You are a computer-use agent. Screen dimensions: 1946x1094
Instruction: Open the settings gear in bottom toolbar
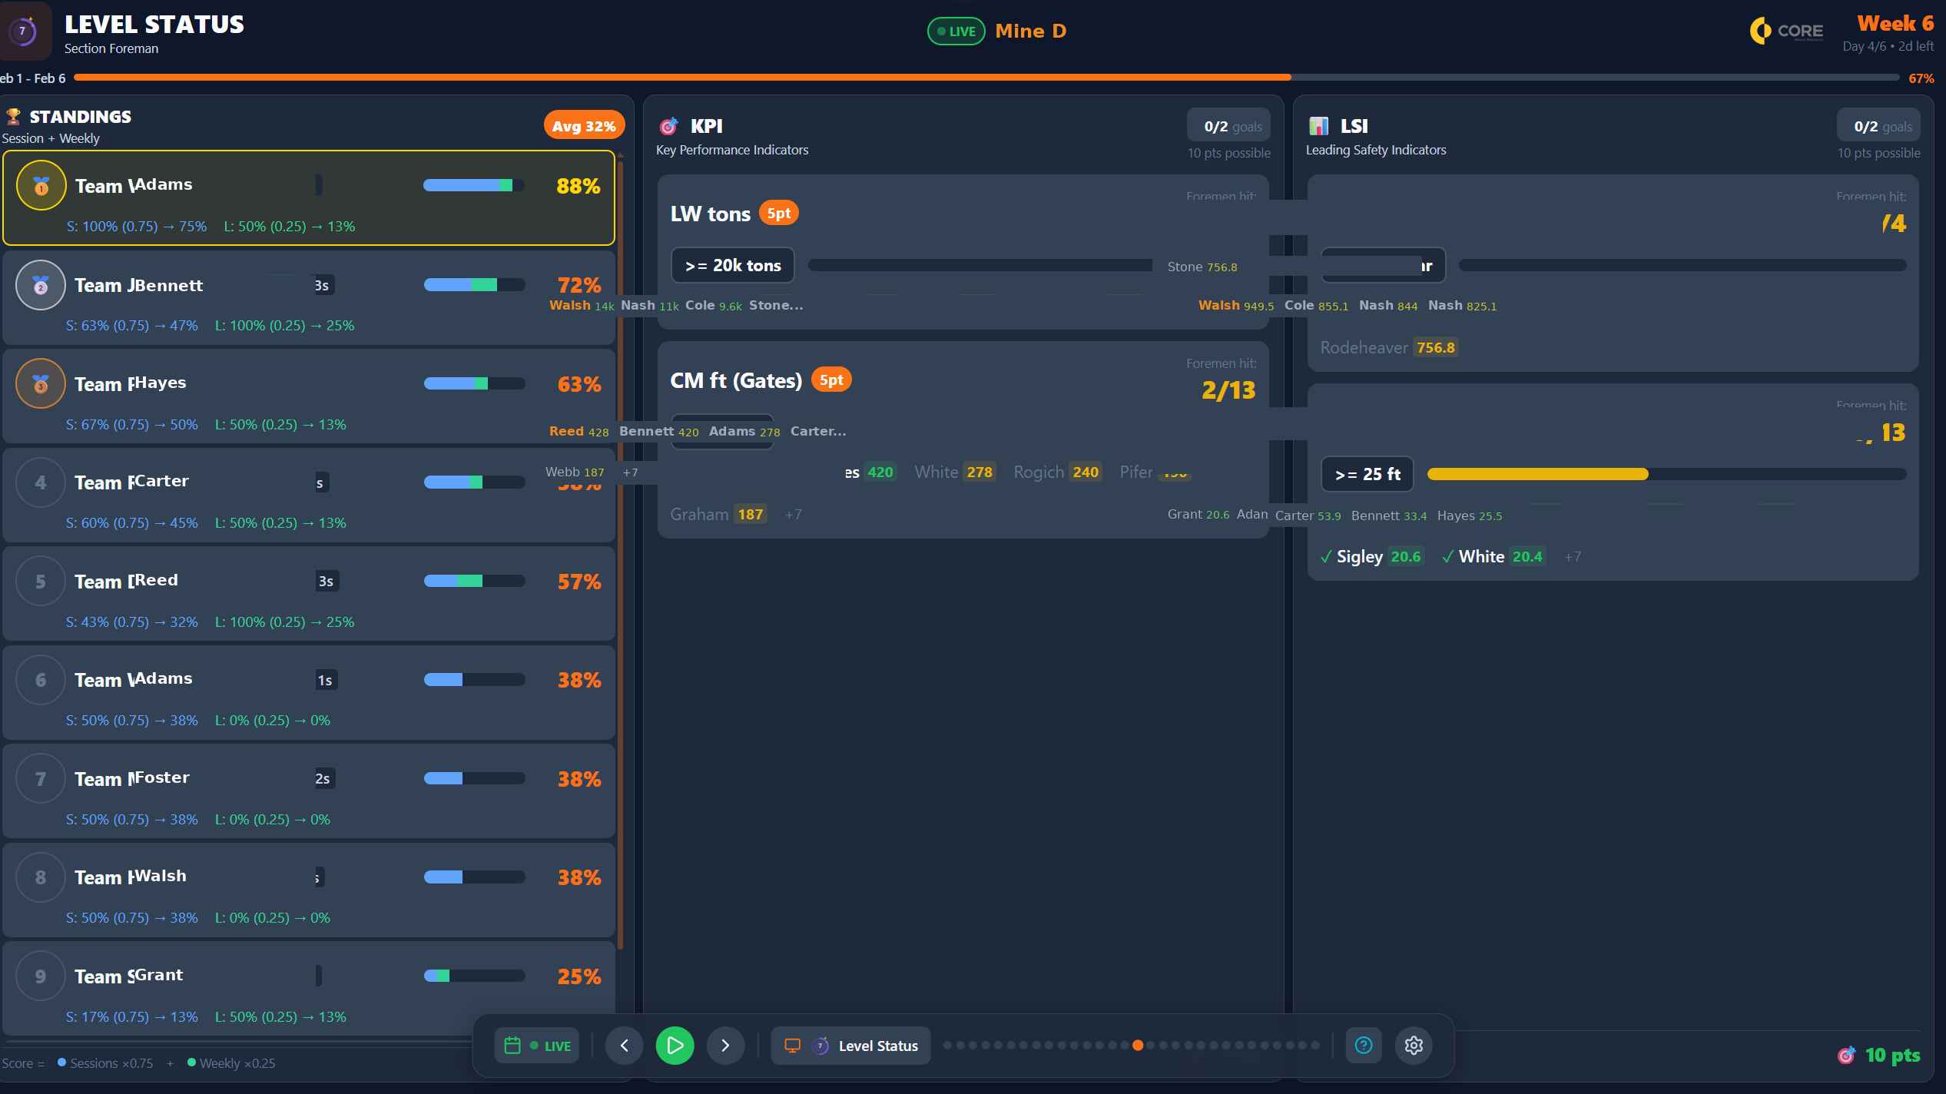coord(1414,1045)
